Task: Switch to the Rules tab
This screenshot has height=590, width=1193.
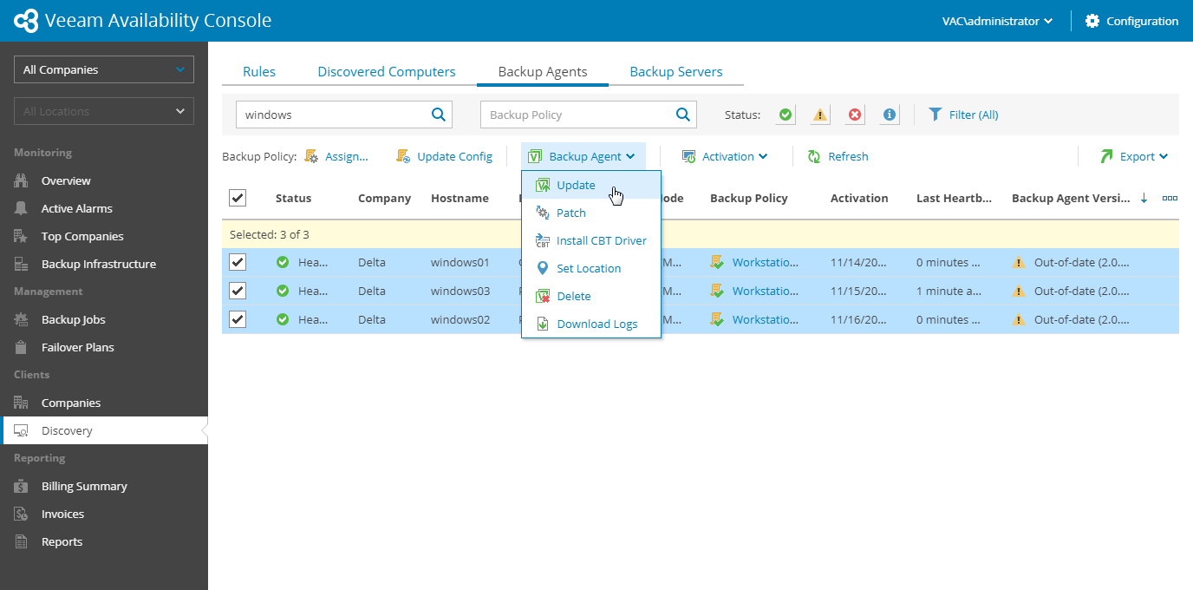Action: [x=259, y=72]
